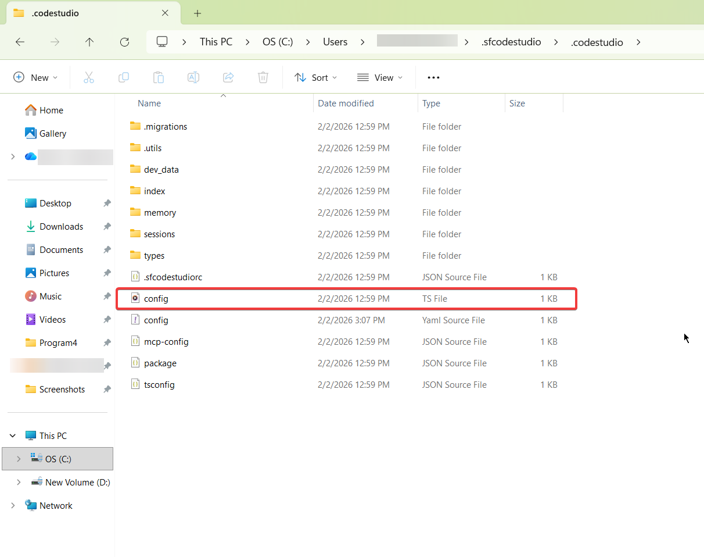Go up one folder level
The height and width of the screenshot is (557, 704).
coord(89,42)
